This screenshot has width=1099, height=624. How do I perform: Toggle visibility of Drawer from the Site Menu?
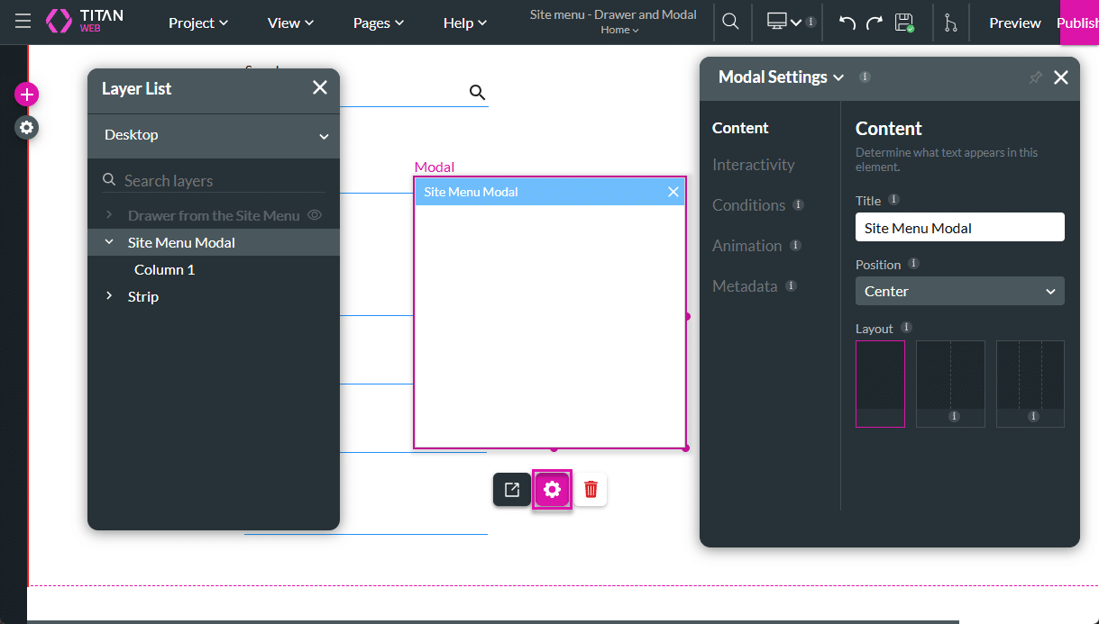315,215
